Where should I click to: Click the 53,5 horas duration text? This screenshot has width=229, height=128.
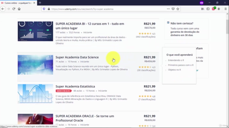tap(74, 32)
